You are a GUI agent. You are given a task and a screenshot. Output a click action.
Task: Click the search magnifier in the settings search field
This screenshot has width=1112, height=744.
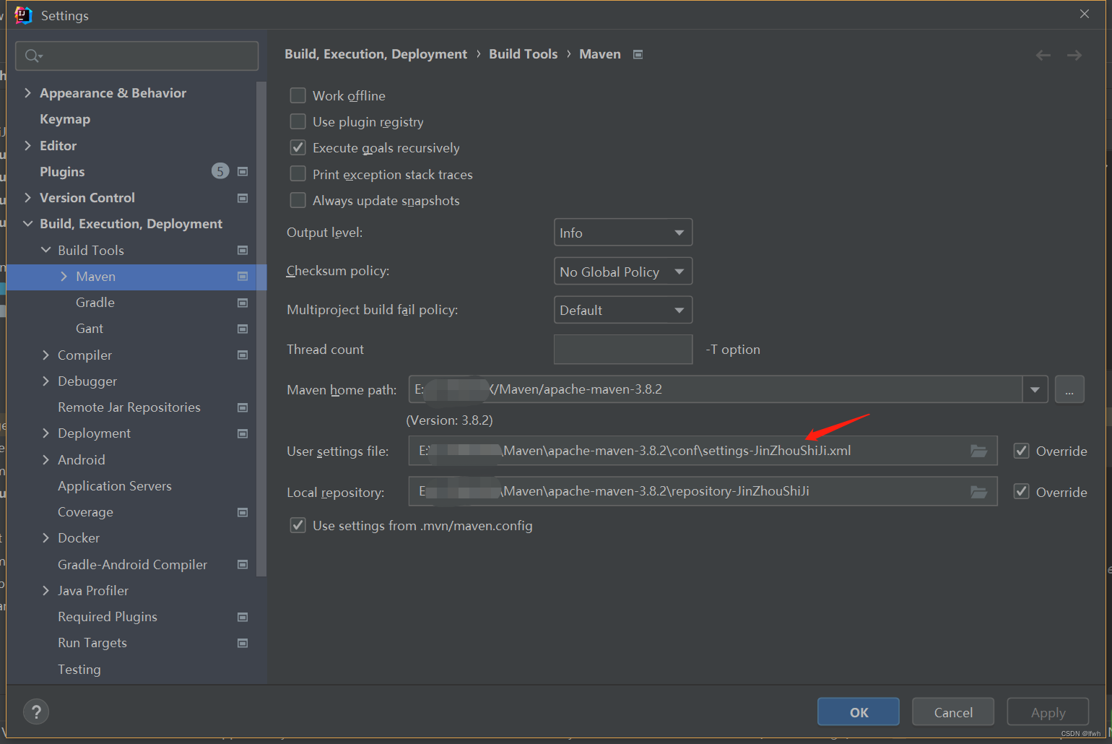click(x=32, y=56)
